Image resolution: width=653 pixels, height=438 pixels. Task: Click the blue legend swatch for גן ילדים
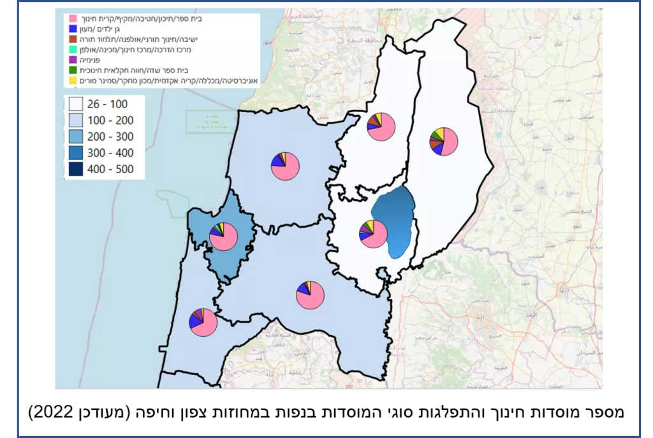pos(73,29)
